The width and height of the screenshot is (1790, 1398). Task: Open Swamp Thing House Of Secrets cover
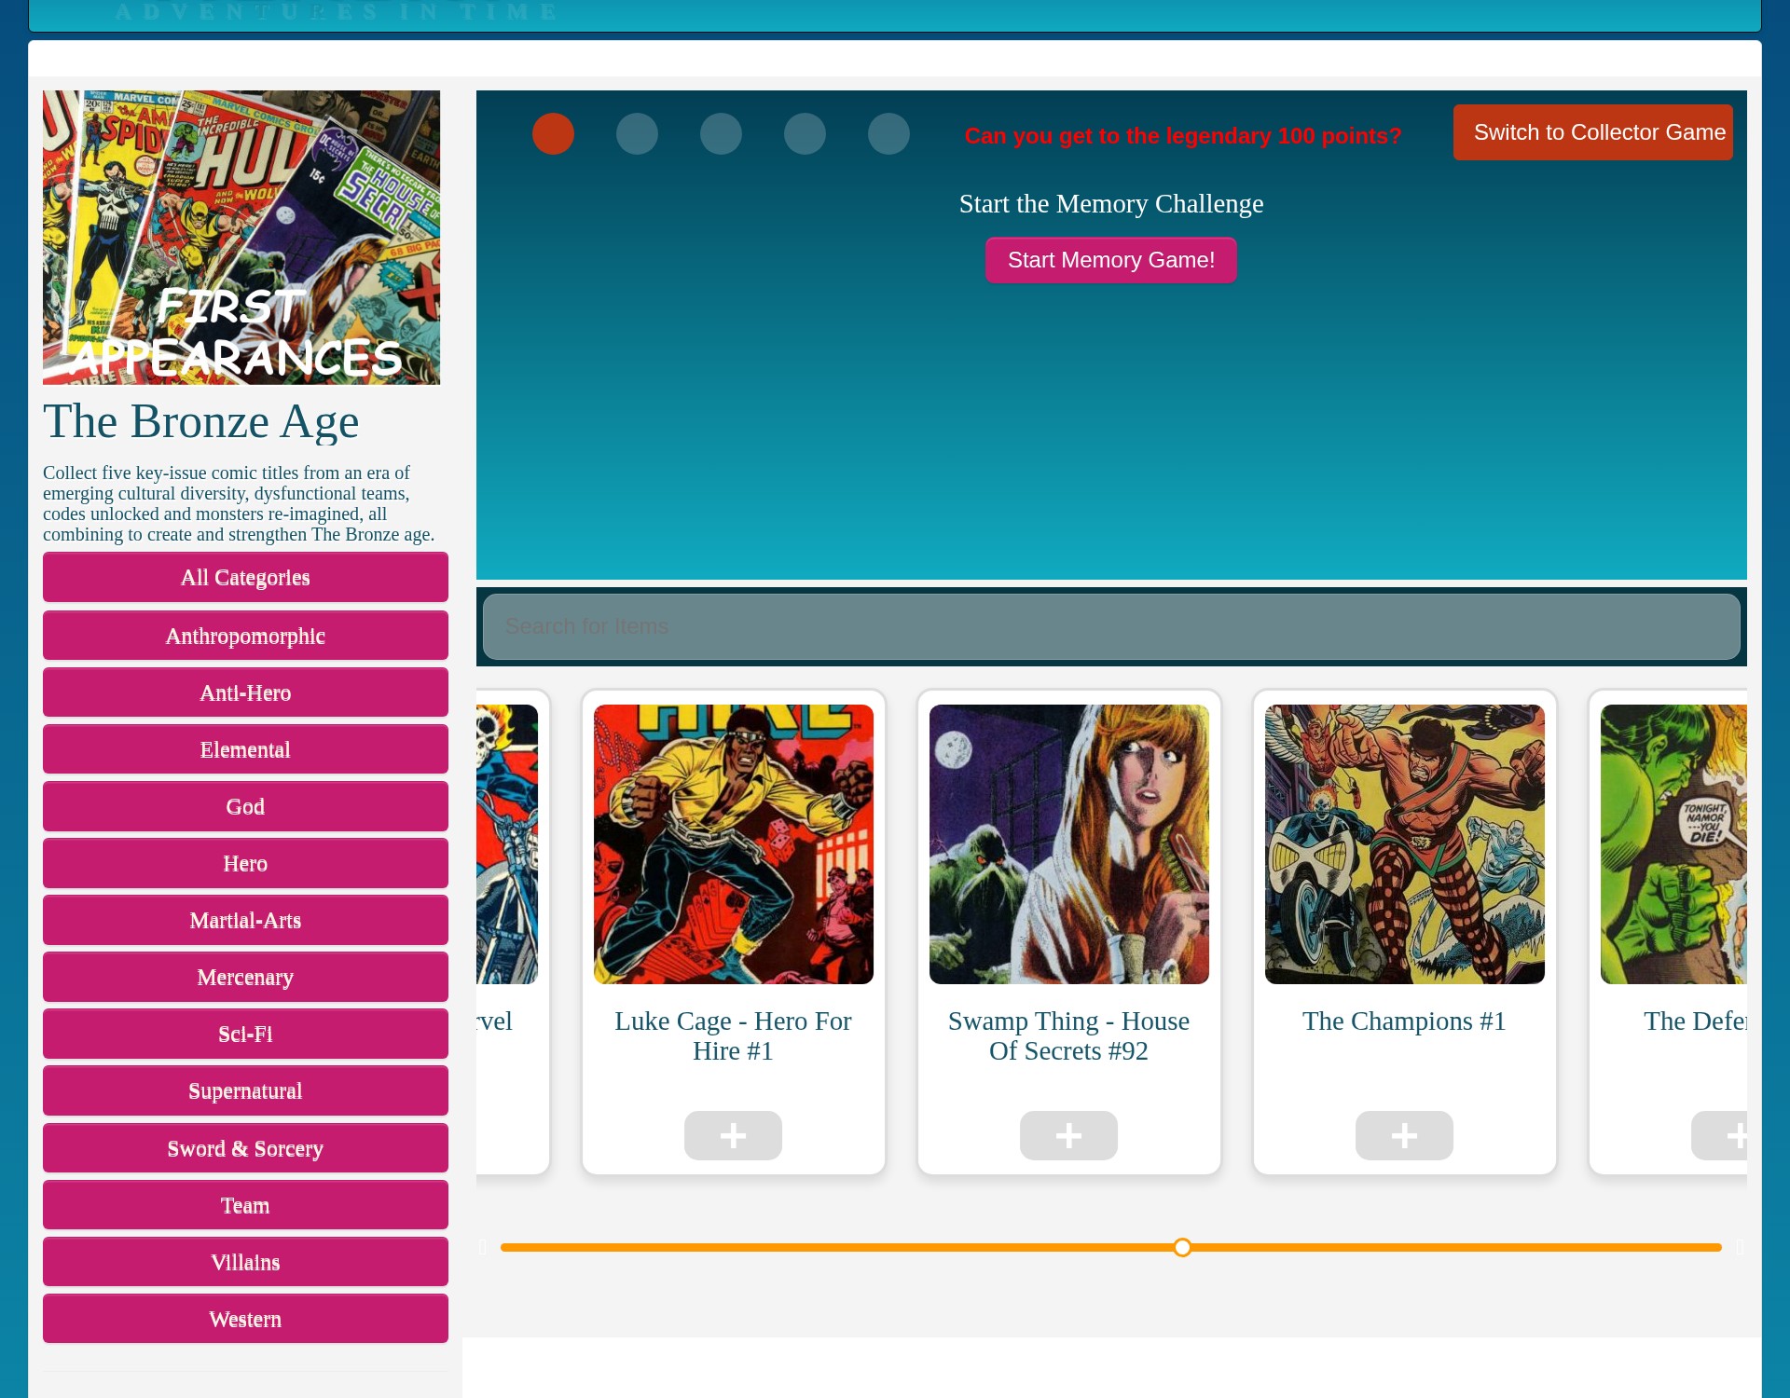[1069, 844]
